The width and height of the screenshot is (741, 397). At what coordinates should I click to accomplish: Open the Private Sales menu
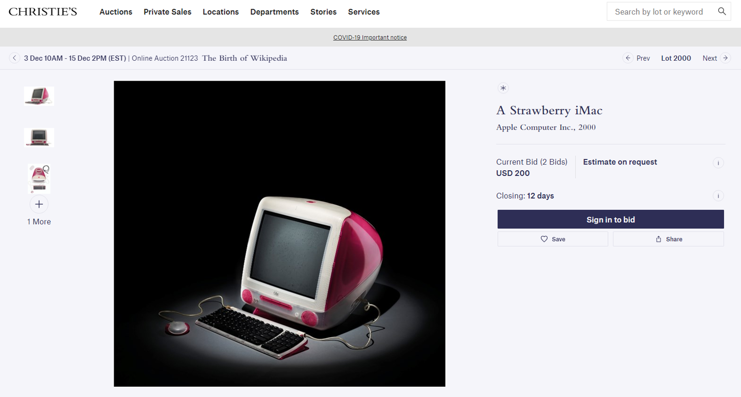(167, 12)
